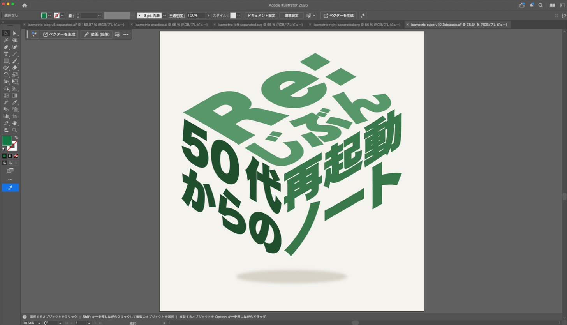Click ベクターを生成 in the control bar
This screenshot has width=567, height=325.
(x=338, y=16)
